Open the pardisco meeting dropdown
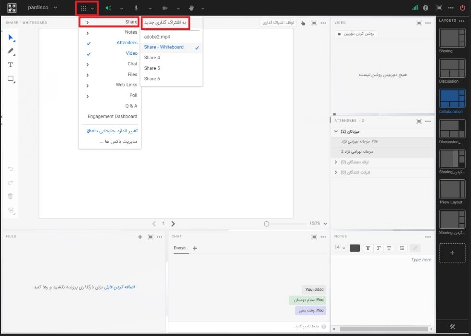Screen dimensions: 471x336 [x=42, y=8]
